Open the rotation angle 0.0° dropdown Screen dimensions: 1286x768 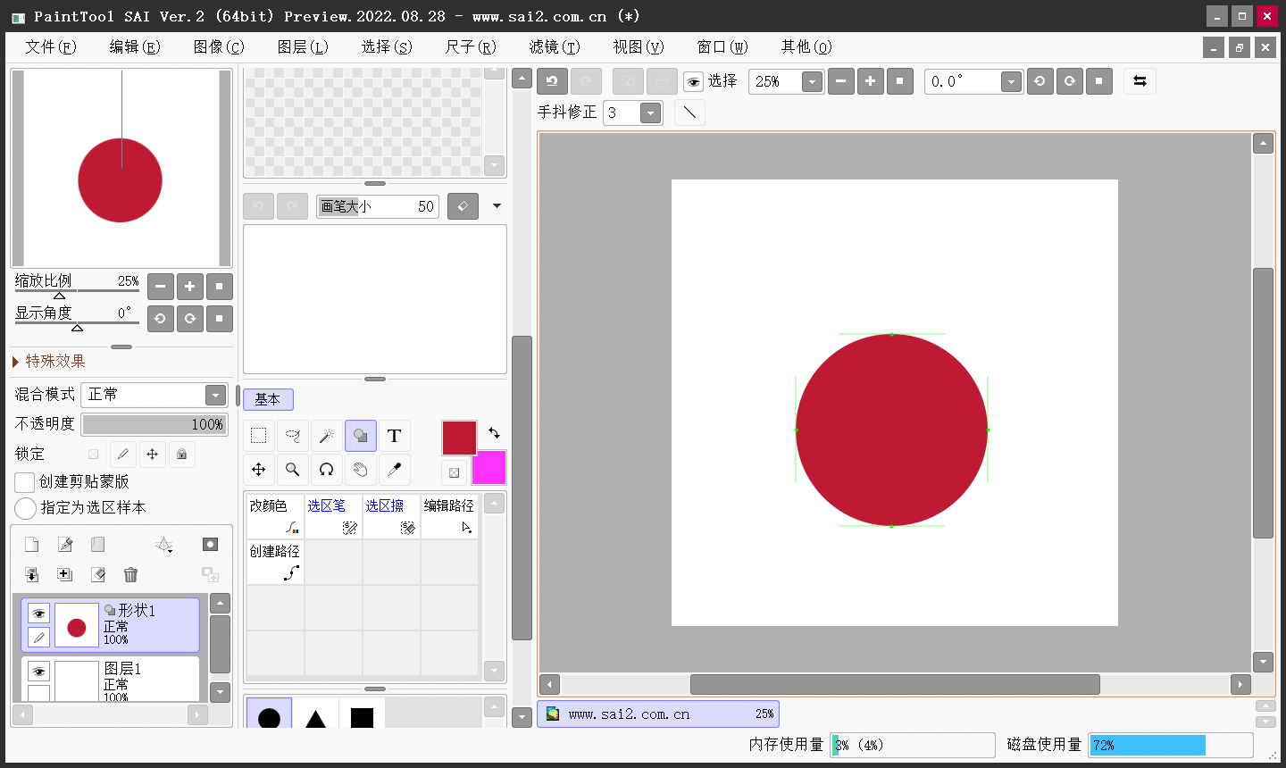pyautogui.click(x=1011, y=82)
